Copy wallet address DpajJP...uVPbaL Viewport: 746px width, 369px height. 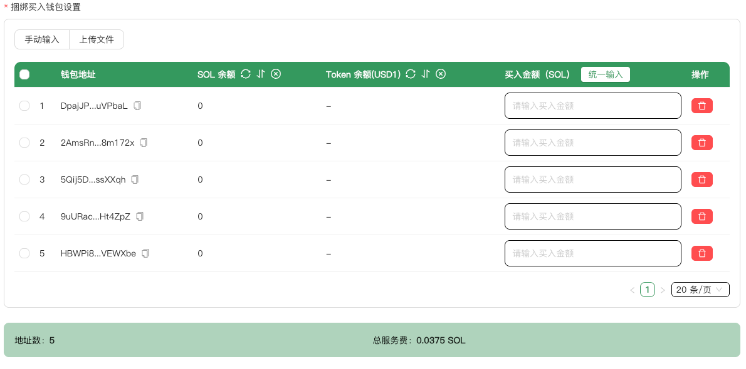[x=137, y=106]
